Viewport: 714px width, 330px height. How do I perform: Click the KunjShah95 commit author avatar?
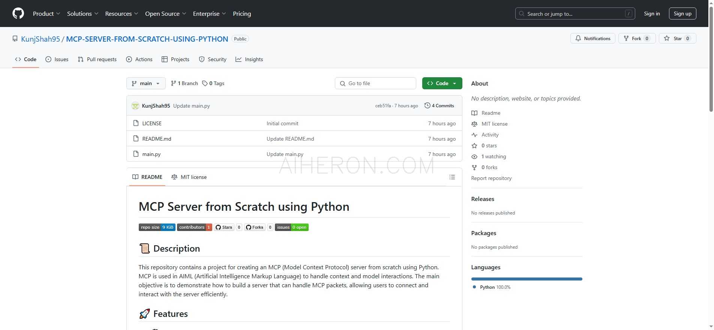tap(135, 106)
